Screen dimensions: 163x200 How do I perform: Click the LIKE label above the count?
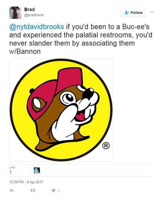[12, 167]
